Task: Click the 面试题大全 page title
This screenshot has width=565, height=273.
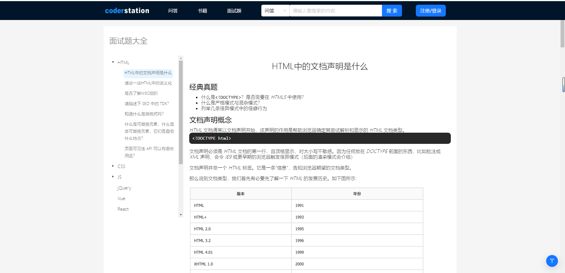Action: click(x=128, y=41)
